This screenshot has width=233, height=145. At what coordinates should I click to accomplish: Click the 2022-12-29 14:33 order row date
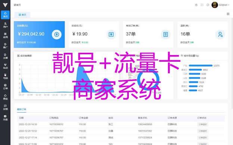click(x=28, y=125)
